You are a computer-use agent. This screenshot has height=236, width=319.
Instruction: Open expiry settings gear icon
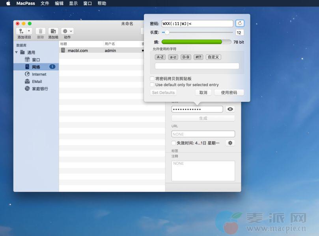pyautogui.click(x=230, y=143)
